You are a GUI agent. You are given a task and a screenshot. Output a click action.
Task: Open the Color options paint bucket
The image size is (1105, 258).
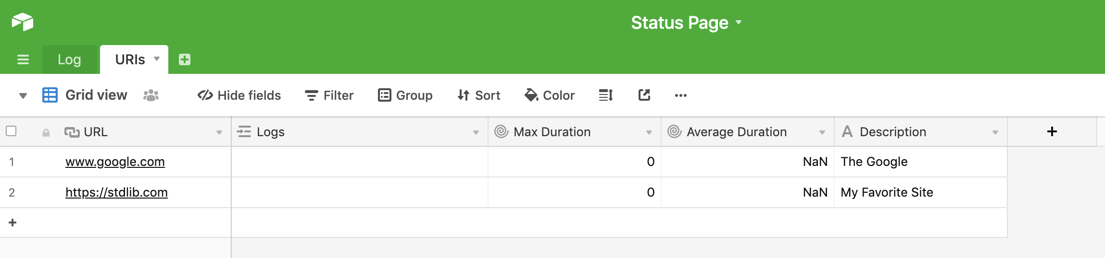[550, 95]
